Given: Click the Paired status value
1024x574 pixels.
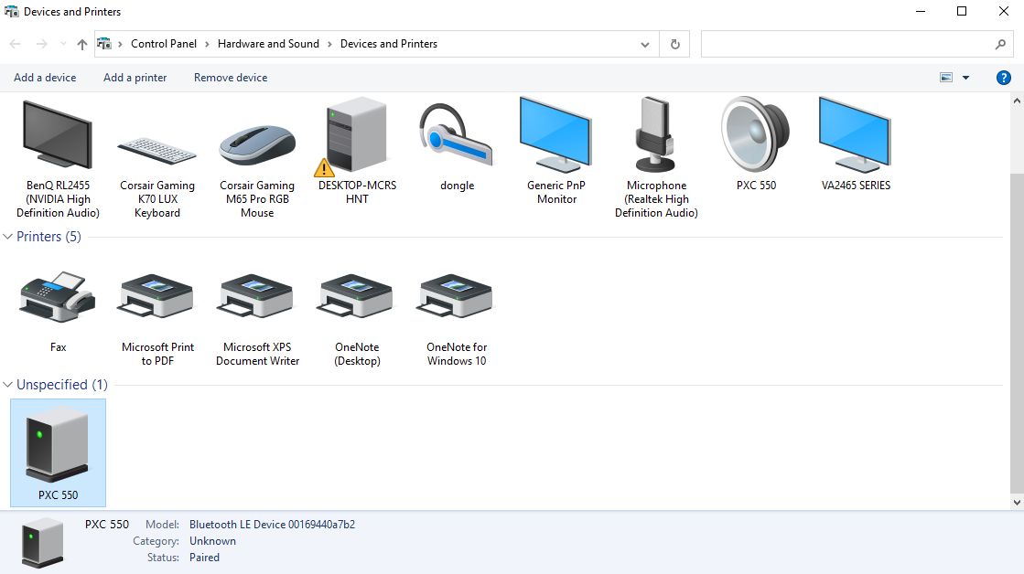Looking at the screenshot, I should [204, 558].
